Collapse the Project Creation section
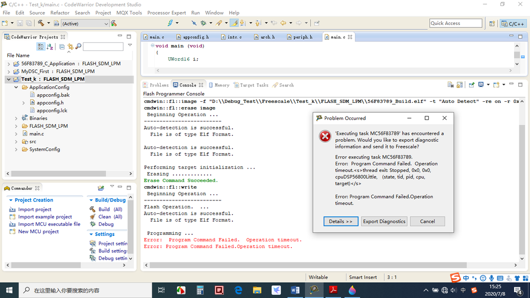The height and width of the screenshot is (298, 530). (11, 200)
